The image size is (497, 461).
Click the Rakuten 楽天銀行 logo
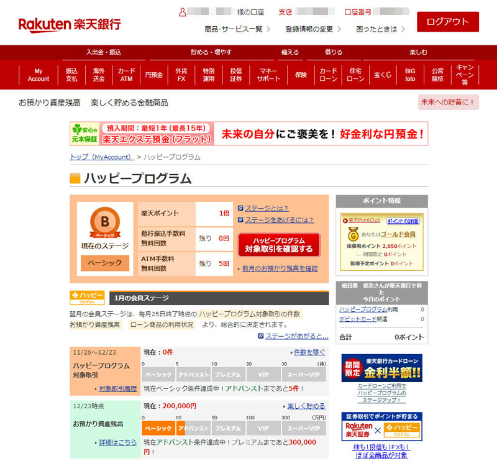pyautogui.click(x=70, y=25)
